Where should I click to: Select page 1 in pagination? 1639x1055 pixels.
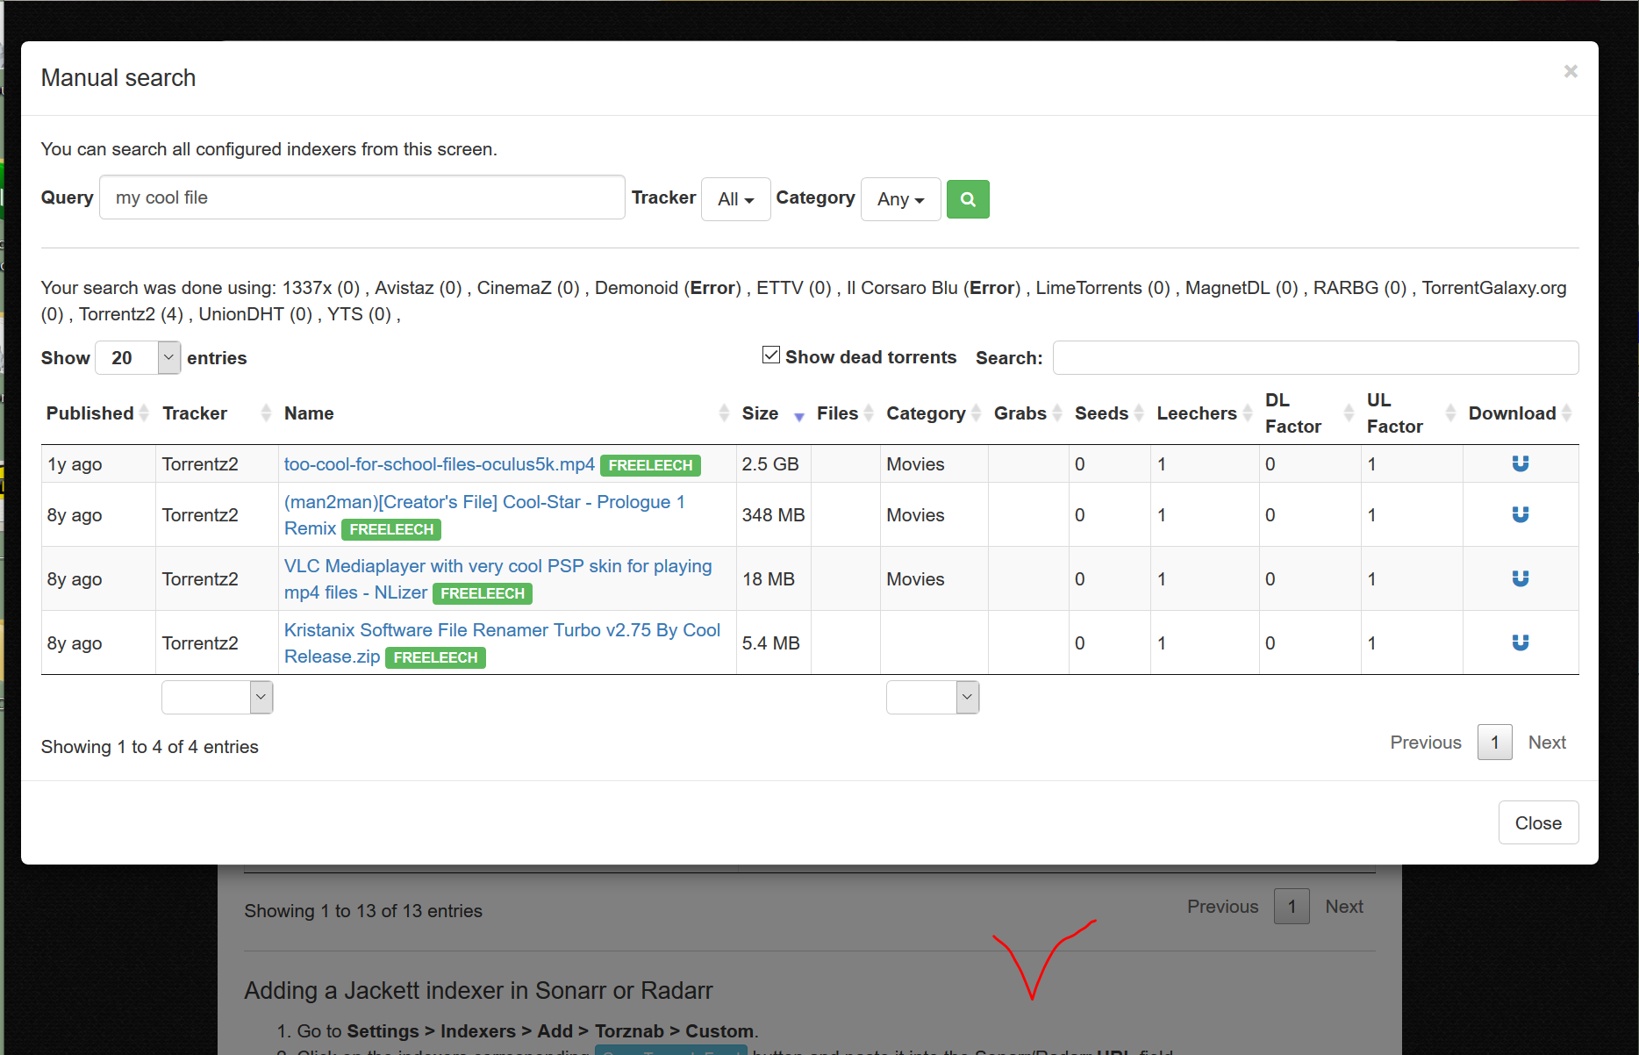(x=1494, y=742)
